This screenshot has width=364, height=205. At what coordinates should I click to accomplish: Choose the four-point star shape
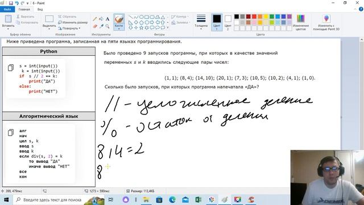[x=136, y=28]
